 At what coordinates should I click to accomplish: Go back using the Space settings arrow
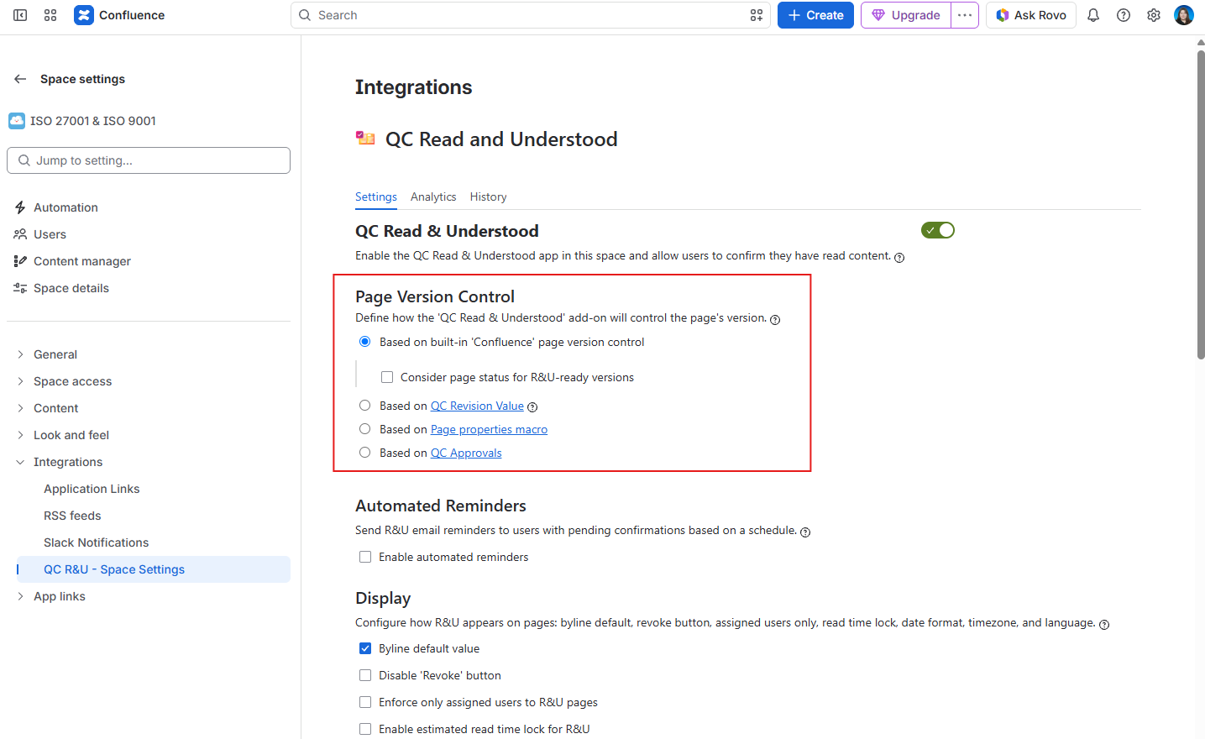pos(20,79)
